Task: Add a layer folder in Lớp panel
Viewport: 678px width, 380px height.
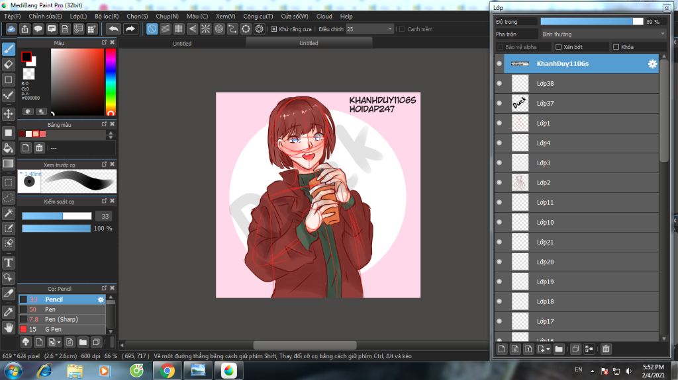Action: pyautogui.click(x=559, y=349)
